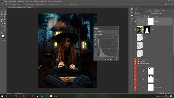Create a new group from the Layers panel footer
The height and width of the screenshot is (98, 174).
(166, 93)
